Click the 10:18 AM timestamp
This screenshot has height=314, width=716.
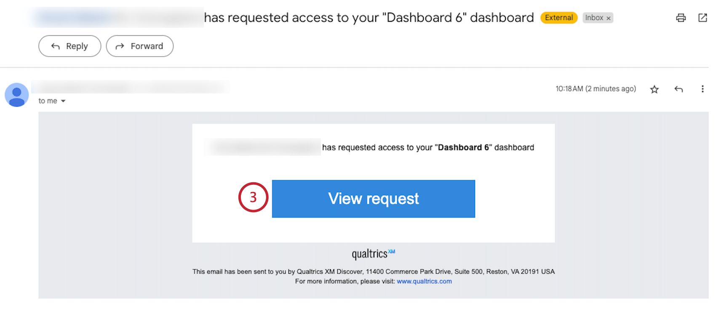coord(595,89)
